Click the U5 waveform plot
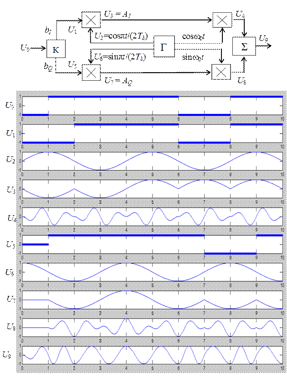The image size is (287, 390). 153,244
